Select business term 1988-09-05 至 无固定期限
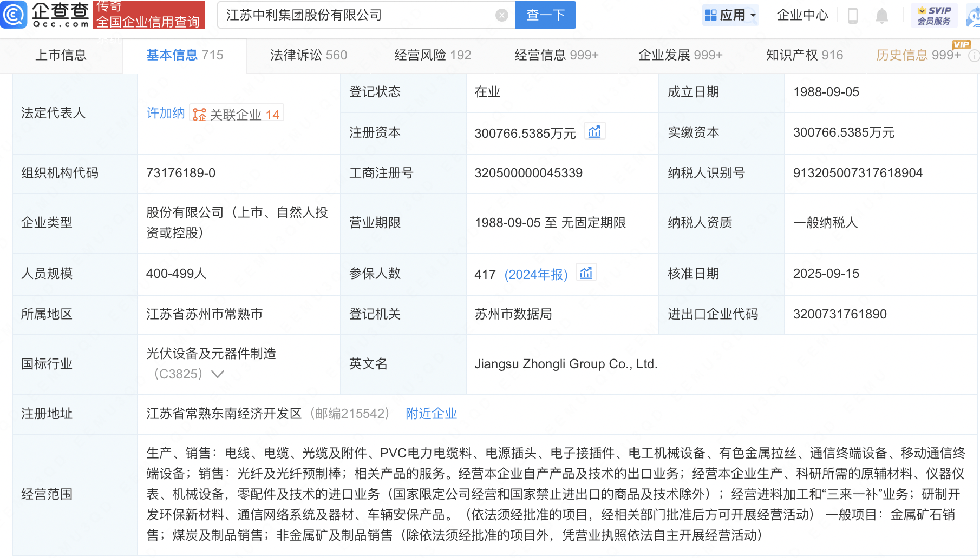The width and height of the screenshot is (980, 558). (x=550, y=223)
